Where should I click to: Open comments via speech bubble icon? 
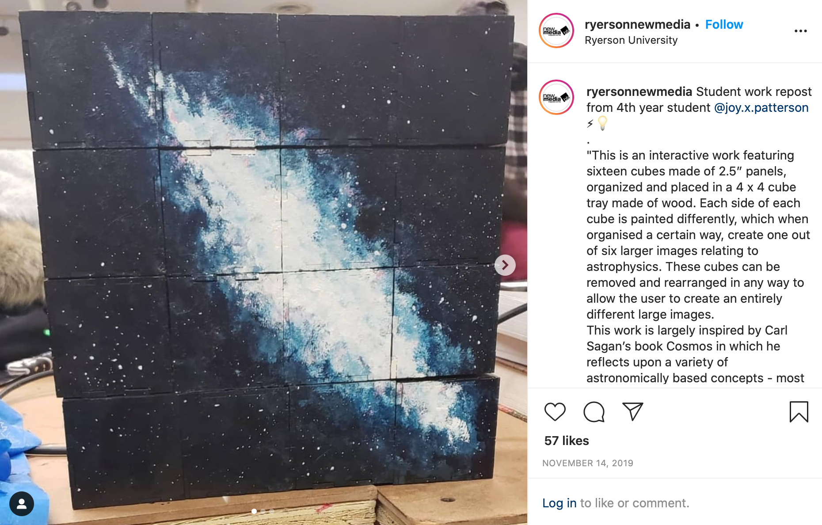click(x=594, y=412)
